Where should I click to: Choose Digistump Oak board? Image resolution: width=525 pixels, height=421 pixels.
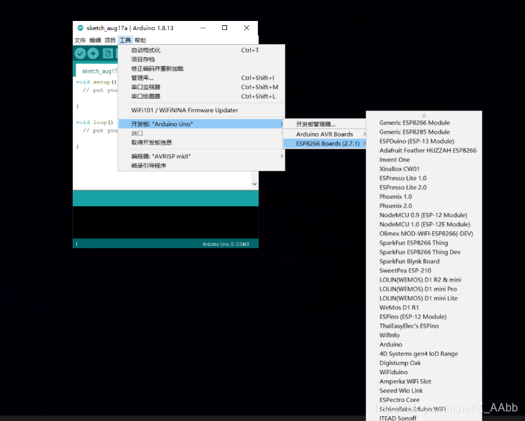coord(424,363)
